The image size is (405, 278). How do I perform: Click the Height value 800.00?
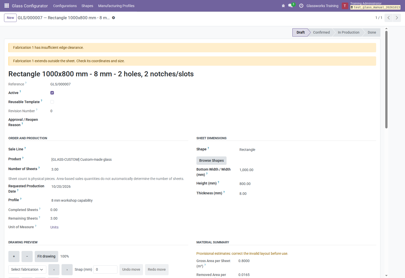click(245, 184)
